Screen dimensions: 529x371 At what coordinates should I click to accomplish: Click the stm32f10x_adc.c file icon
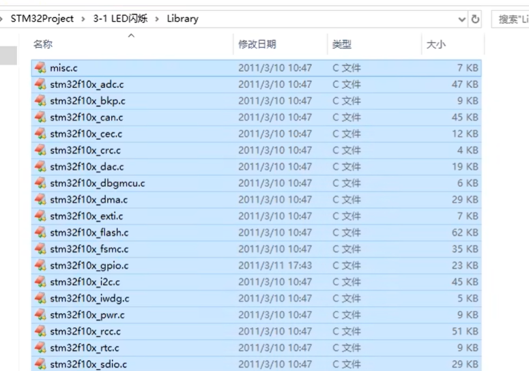(x=40, y=85)
